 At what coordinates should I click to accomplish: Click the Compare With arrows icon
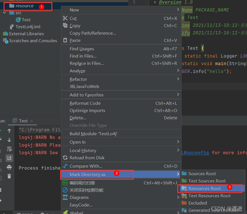point(65,166)
